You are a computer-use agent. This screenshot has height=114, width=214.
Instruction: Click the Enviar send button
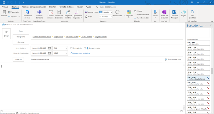[6, 34]
